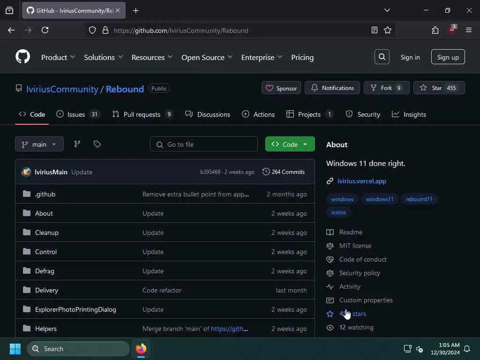Open the main branch selector dropdown

click(x=39, y=144)
